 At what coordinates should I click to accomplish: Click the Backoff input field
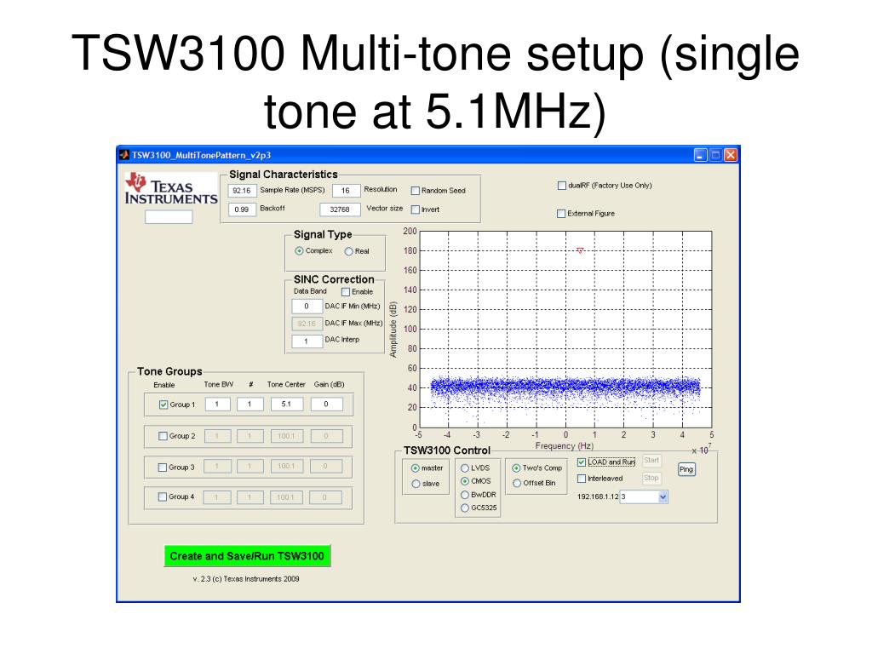(x=242, y=209)
